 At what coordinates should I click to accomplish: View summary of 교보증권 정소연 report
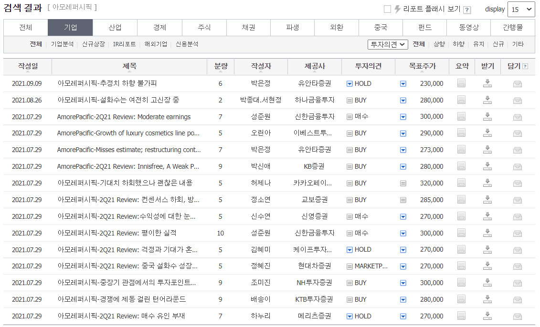point(461,199)
